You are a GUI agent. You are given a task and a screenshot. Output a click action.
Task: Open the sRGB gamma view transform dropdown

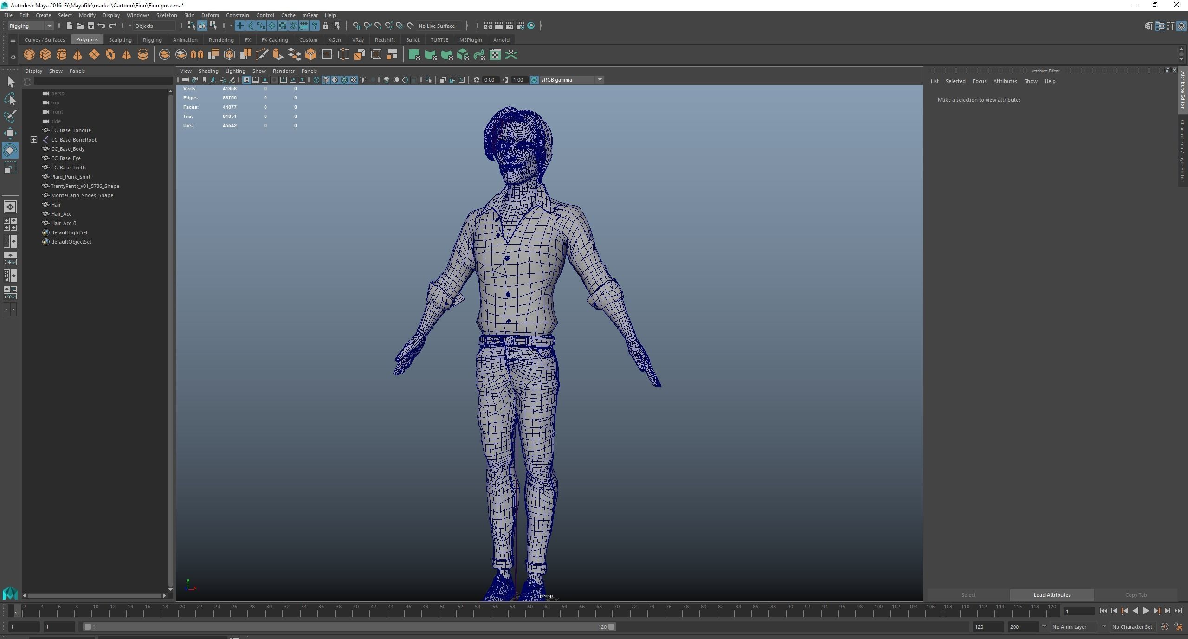point(600,80)
